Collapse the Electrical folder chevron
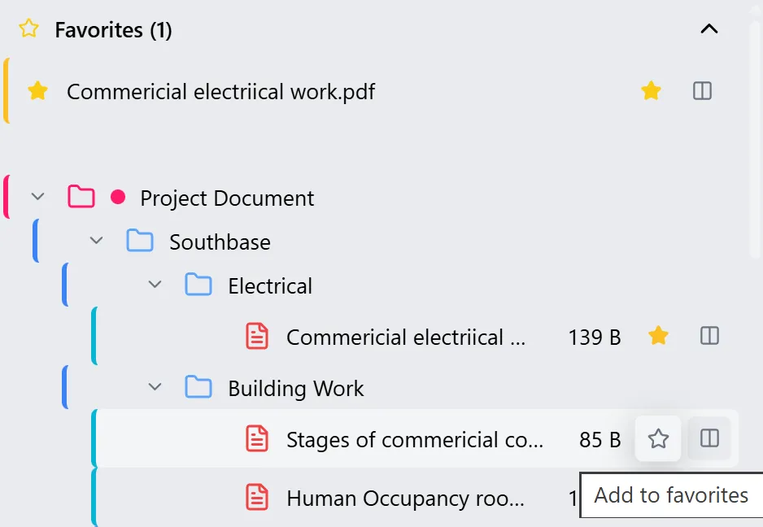Screen dimensions: 763x527 pos(155,285)
